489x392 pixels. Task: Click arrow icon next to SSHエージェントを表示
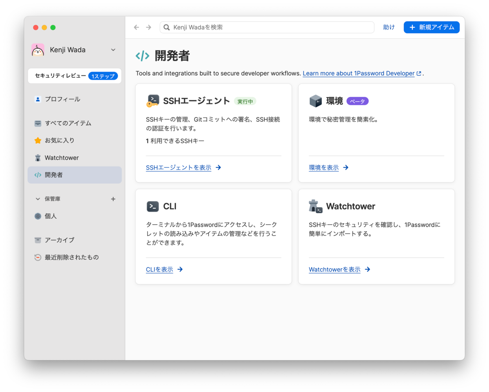[x=218, y=167]
